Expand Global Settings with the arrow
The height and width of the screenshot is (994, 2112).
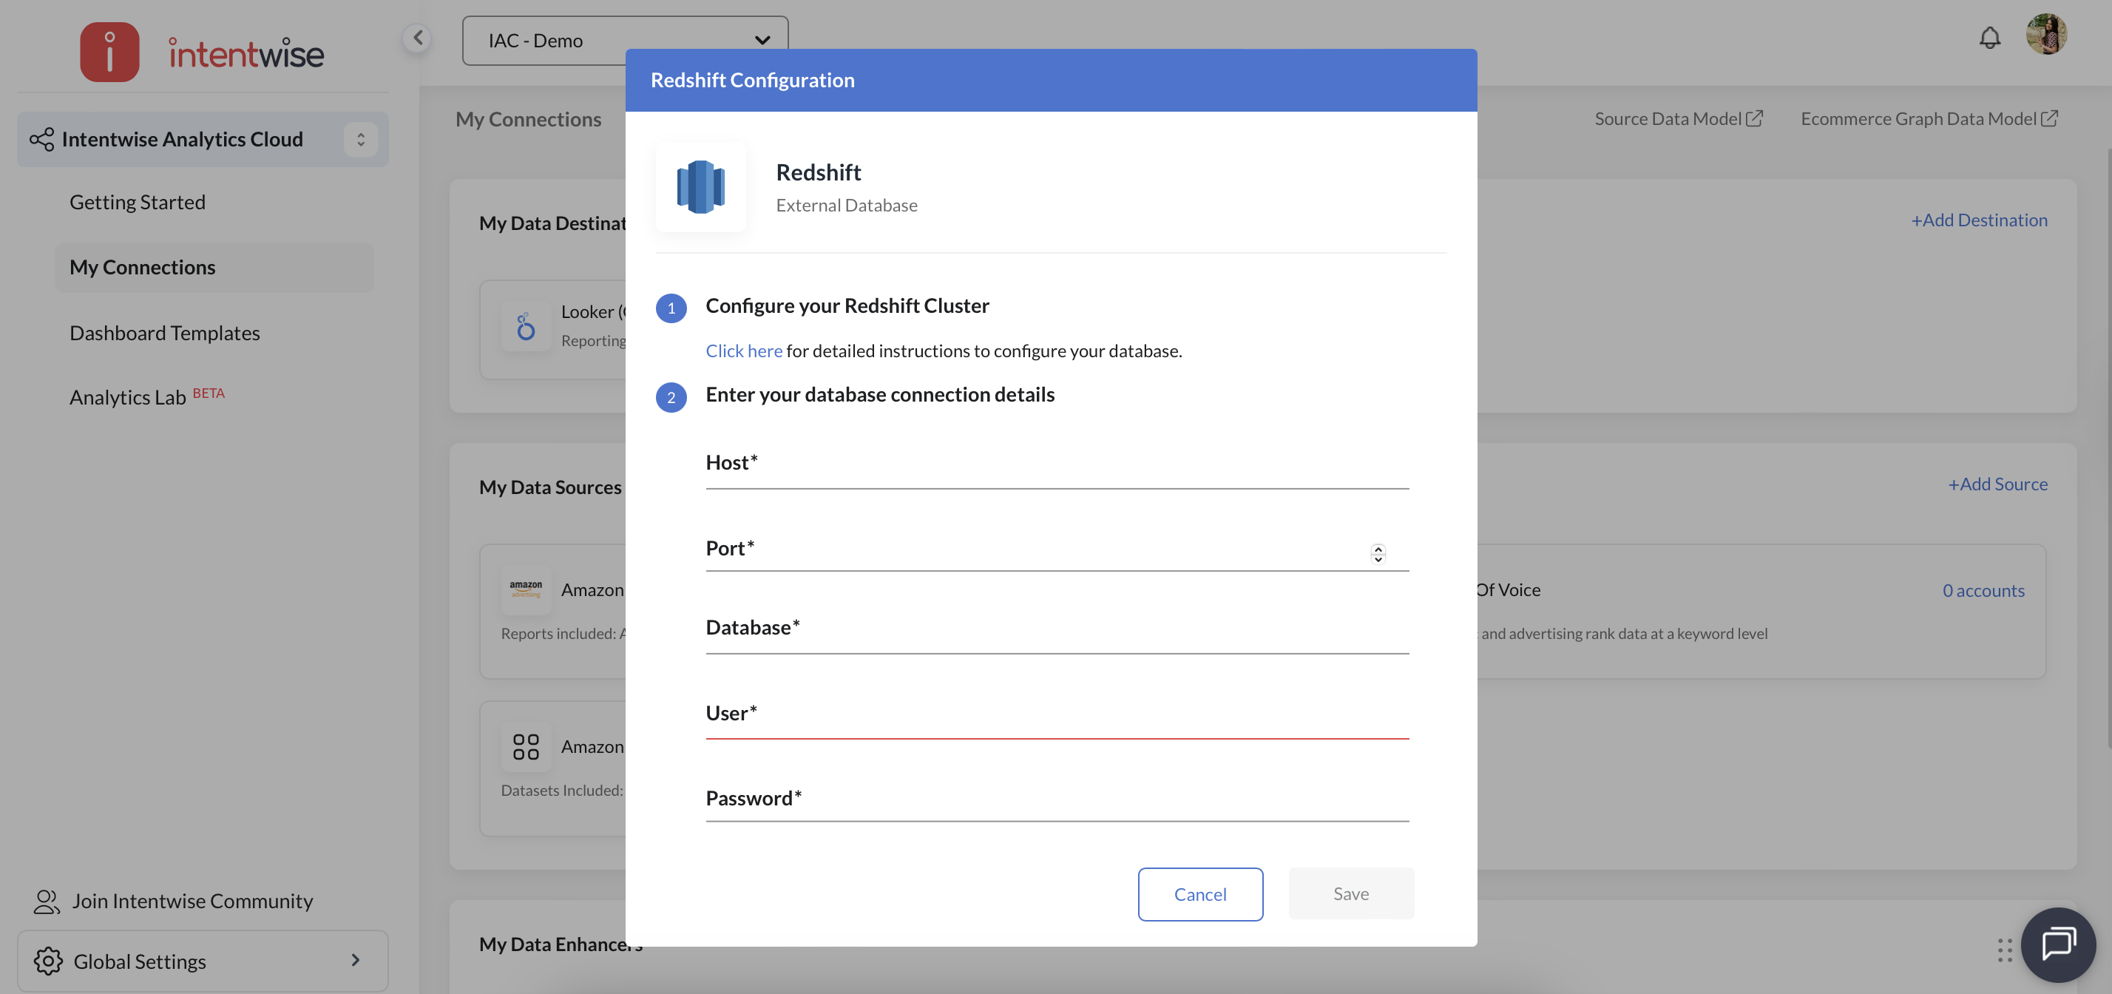click(355, 959)
